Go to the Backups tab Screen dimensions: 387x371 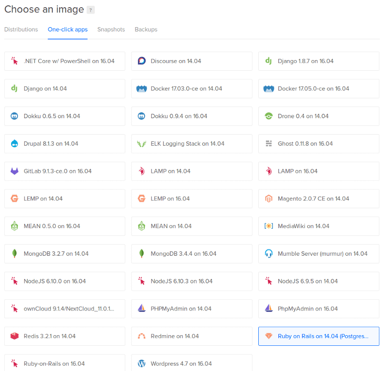pyautogui.click(x=146, y=30)
